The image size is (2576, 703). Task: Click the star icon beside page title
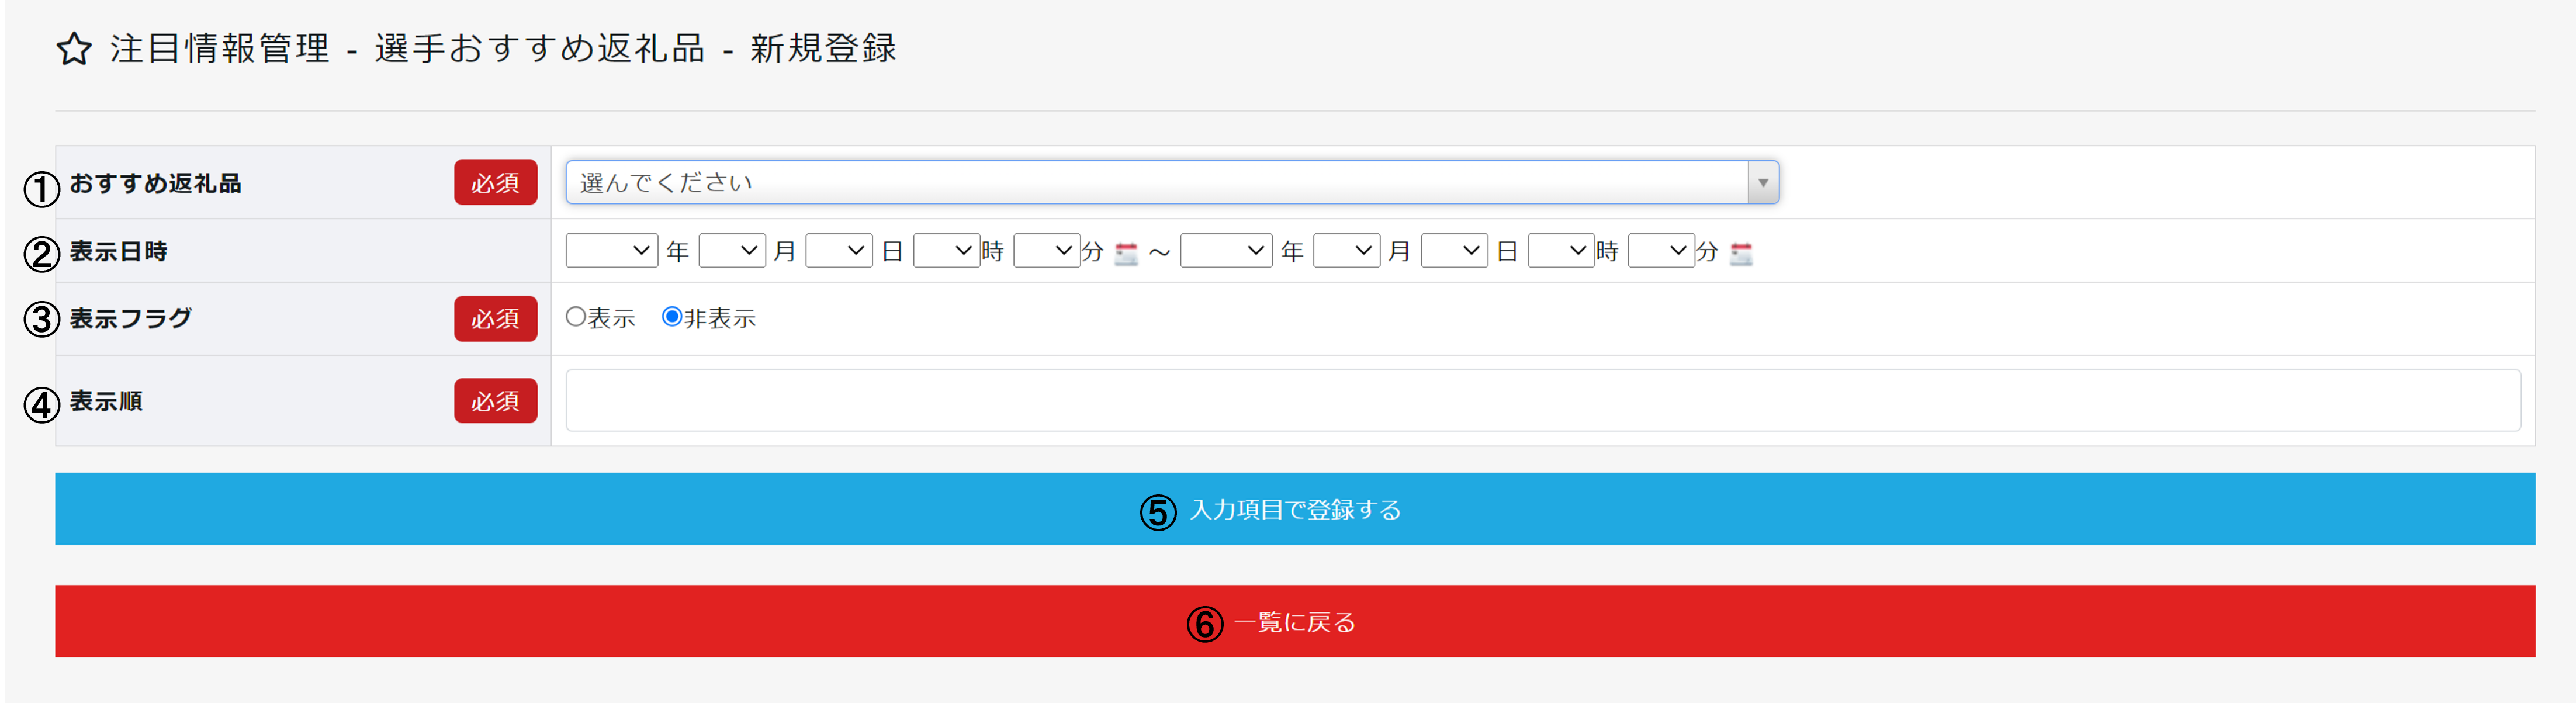tap(74, 49)
